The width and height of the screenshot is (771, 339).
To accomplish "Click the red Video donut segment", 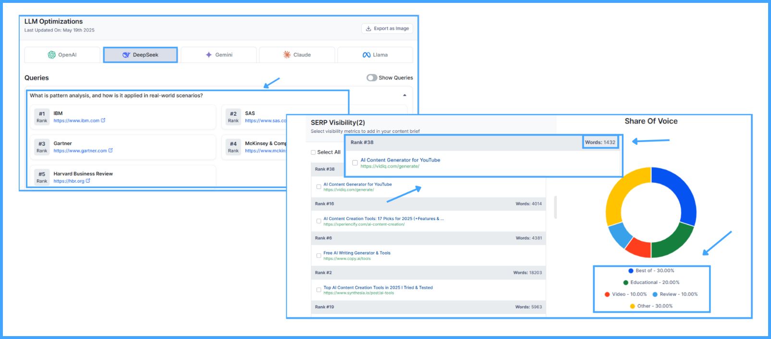I will 639,247.
